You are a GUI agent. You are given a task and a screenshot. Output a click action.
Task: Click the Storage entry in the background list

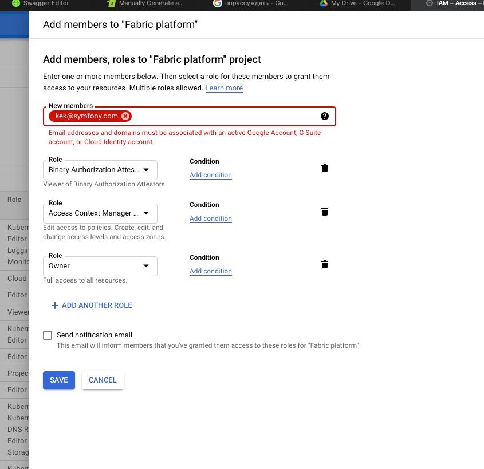[x=18, y=452]
